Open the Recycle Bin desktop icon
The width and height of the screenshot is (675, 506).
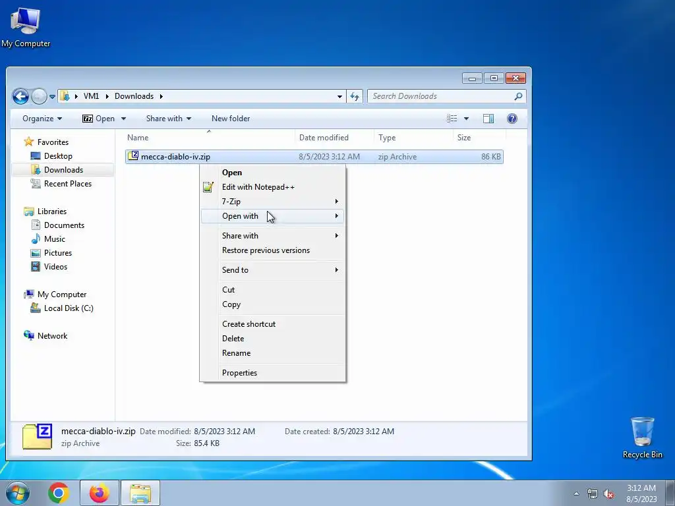642,437
